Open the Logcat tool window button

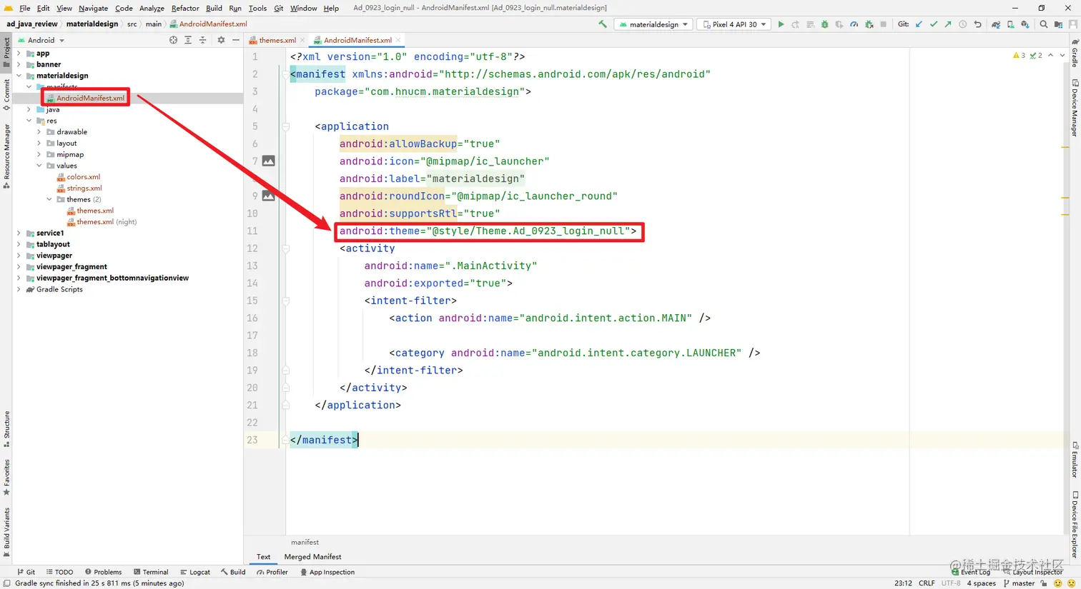pyautogui.click(x=195, y=572)
